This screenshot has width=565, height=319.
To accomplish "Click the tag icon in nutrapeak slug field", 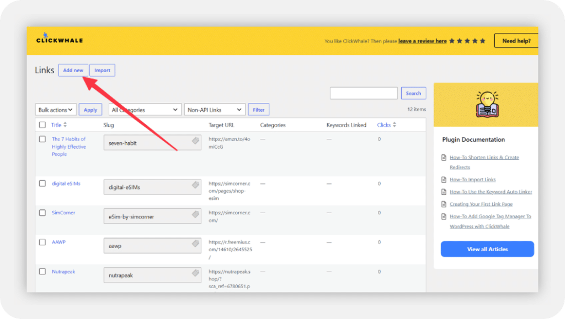I will pyautogui.click(x=195, y=273).
